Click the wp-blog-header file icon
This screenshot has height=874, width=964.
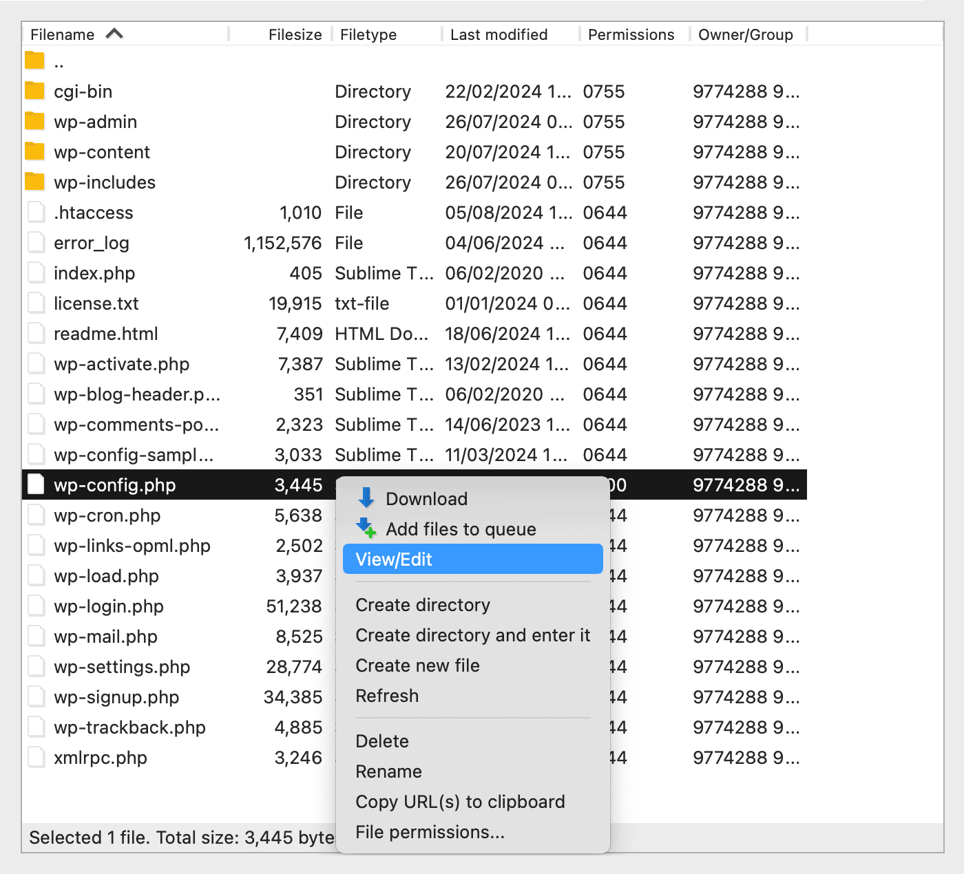(x=36, y=394)
